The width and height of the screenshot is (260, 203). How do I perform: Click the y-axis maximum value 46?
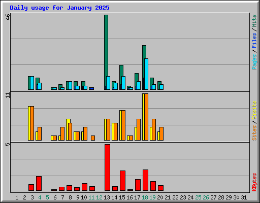pos(8,17)
